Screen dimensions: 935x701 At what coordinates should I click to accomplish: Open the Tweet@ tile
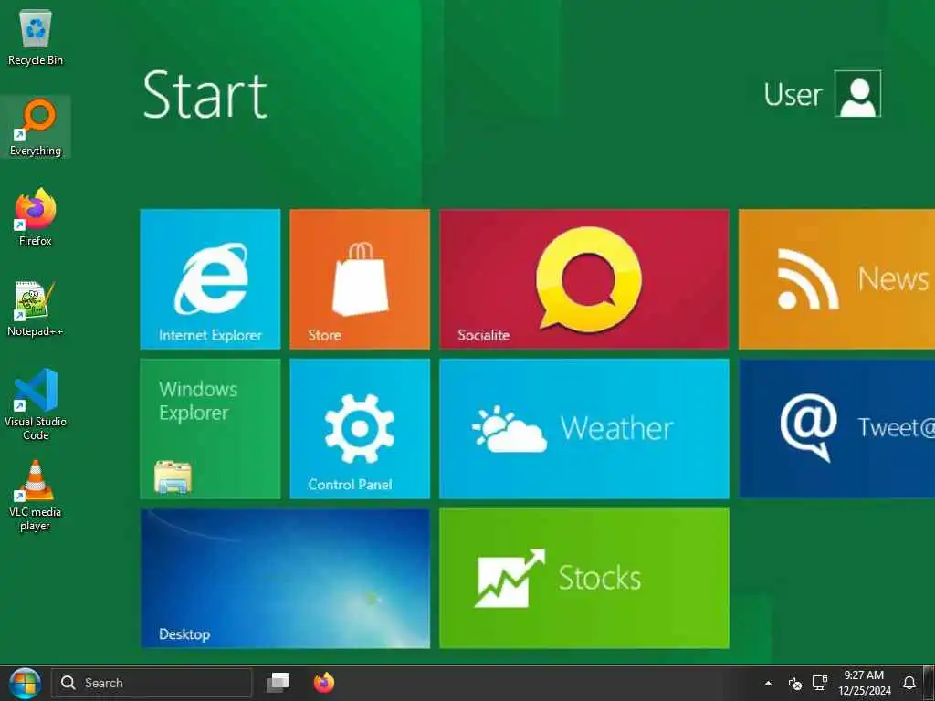tap(836, 429)
